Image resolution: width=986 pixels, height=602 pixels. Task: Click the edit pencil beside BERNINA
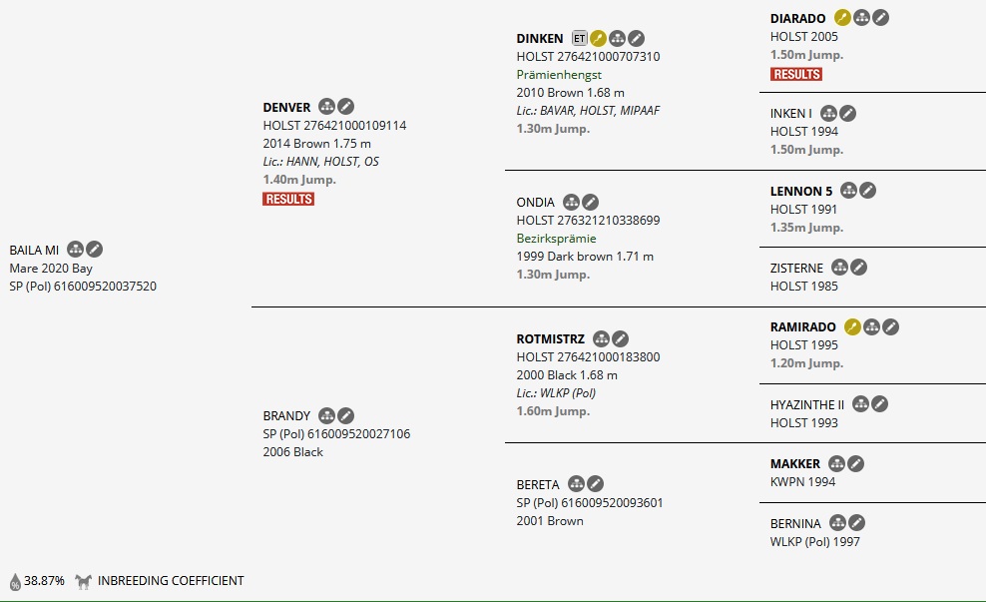coord(857,523)
